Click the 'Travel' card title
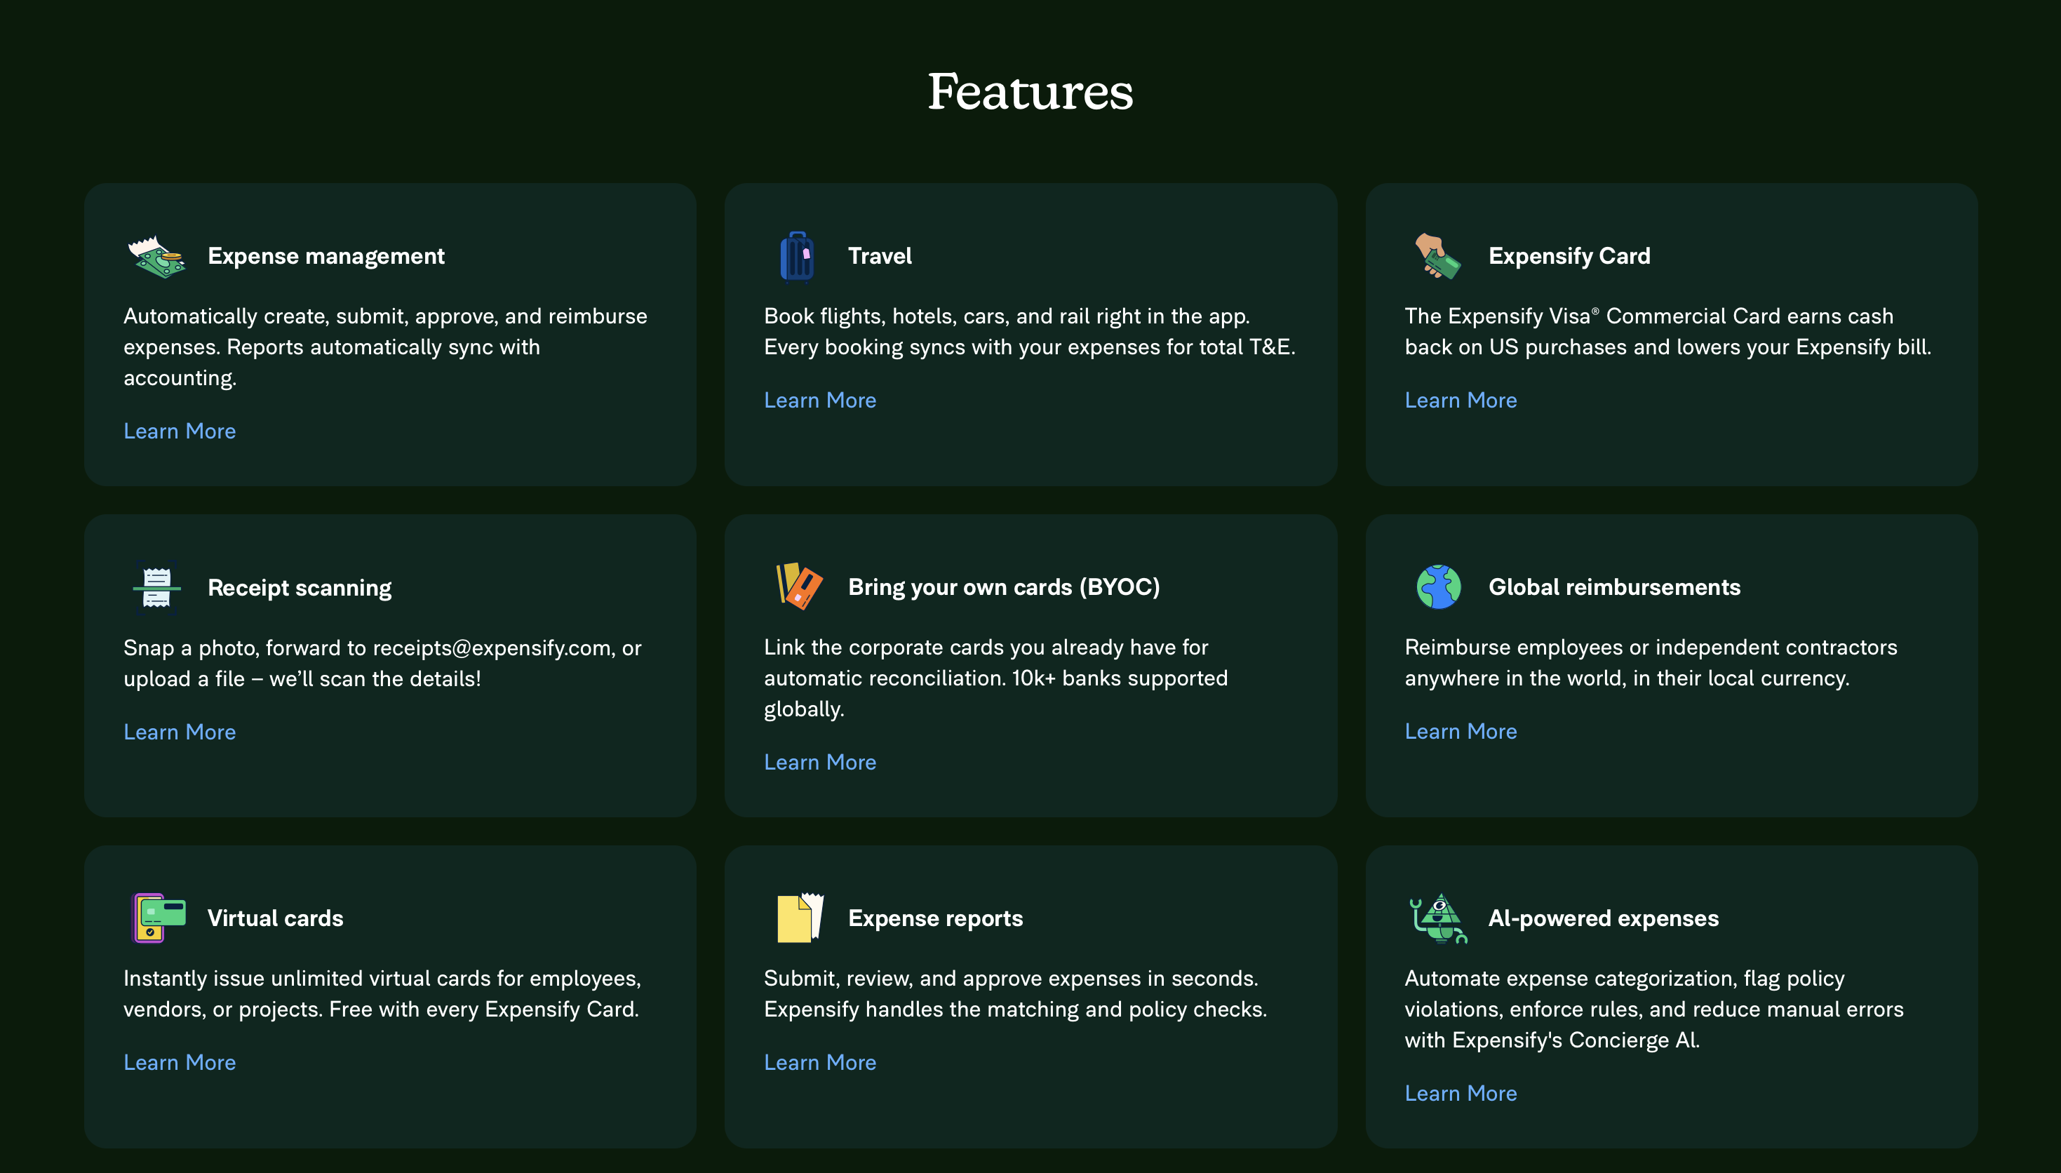 click(x=880, y=256)
